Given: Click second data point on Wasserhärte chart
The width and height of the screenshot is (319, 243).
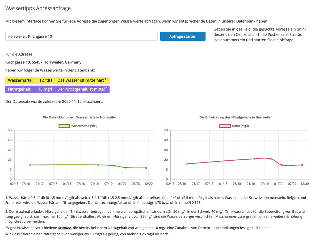Looking at the screenshot, I should click(x=98, y=165).
